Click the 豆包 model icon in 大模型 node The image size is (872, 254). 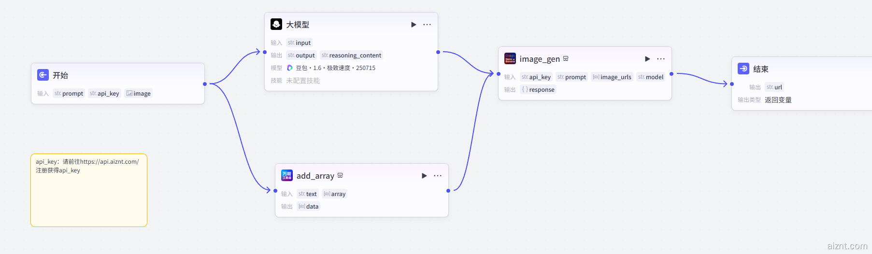pos(290,68)
